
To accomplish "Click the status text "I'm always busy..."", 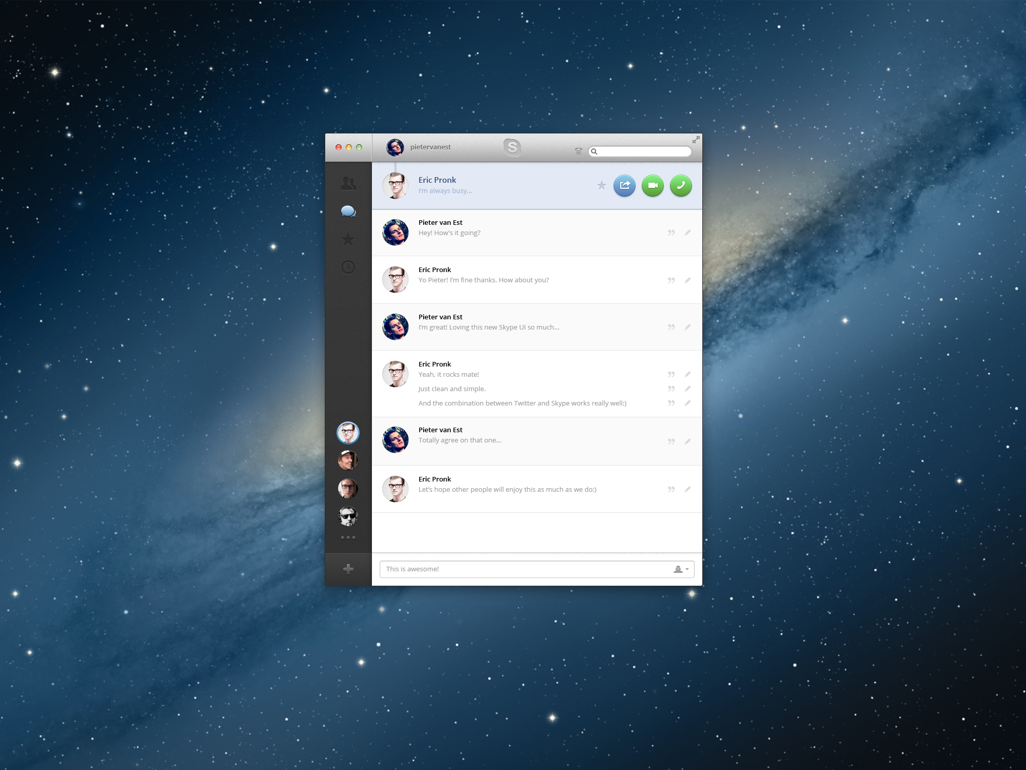I will (445, 191).
